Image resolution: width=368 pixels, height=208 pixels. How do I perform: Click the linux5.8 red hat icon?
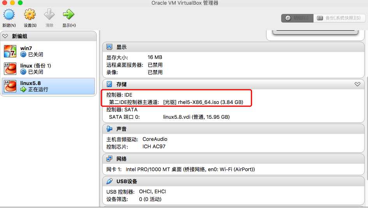click(x=10, y=86)
